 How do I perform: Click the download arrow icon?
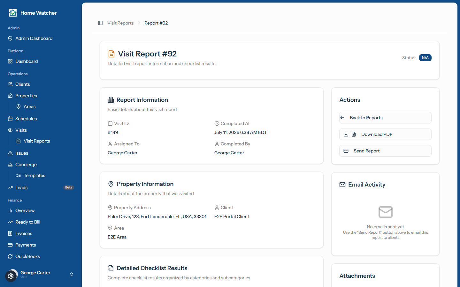pos(346,134)
